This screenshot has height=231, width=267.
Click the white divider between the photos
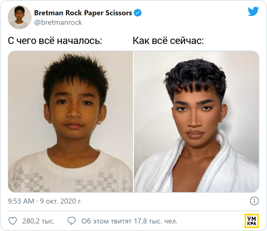tap(133, 121)
